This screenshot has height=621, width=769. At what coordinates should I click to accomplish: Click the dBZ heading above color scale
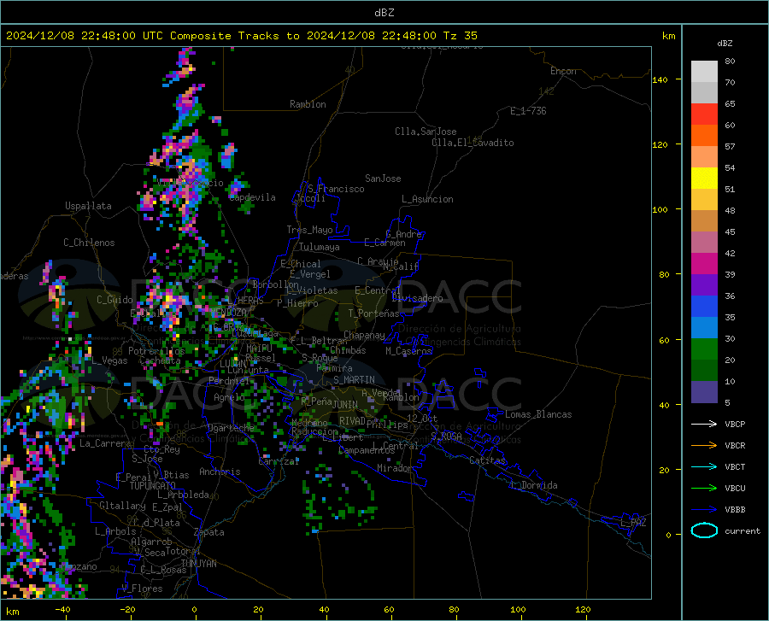725,43
